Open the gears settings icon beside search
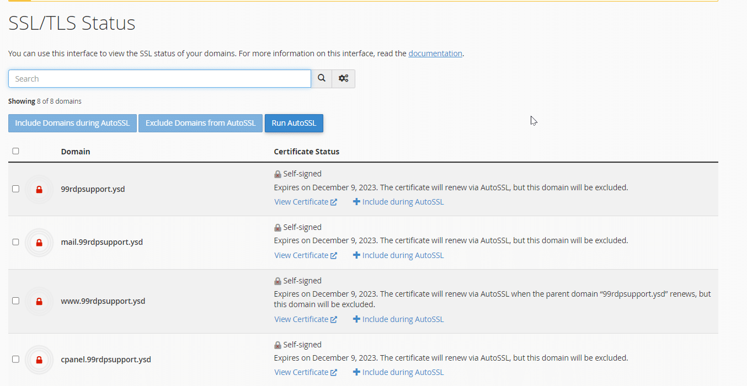Screen dimensions: 747x386 [343, 79]
